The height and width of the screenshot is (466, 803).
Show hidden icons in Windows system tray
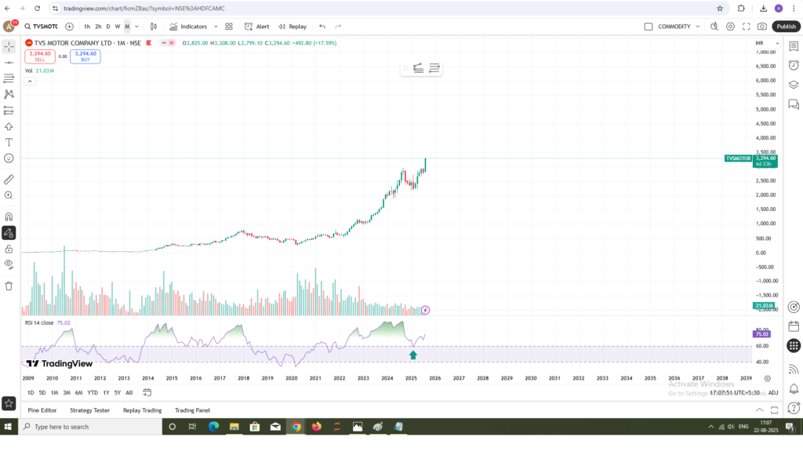710,427
